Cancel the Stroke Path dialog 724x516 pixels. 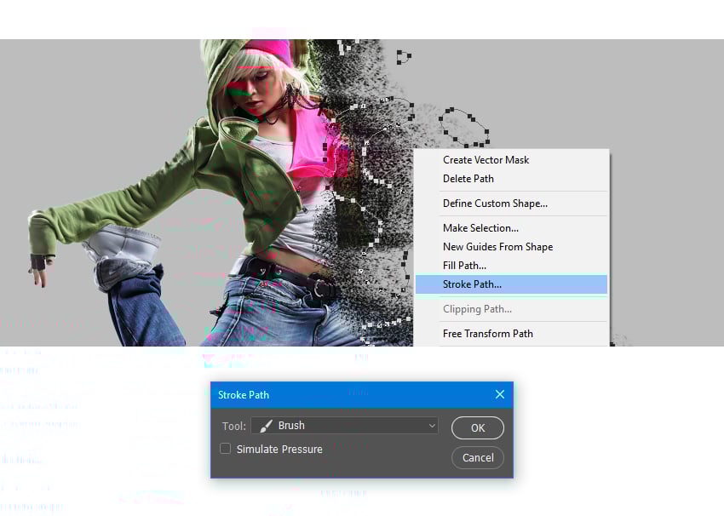478,457
